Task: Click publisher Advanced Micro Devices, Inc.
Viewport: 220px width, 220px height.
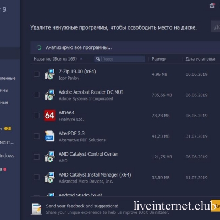Action: [86, 182]
